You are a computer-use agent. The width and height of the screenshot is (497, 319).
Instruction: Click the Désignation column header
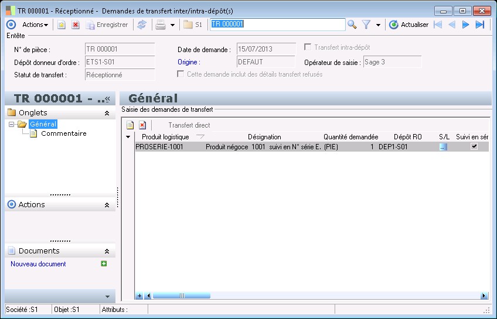pyautogui.click(x=264, y=137)
